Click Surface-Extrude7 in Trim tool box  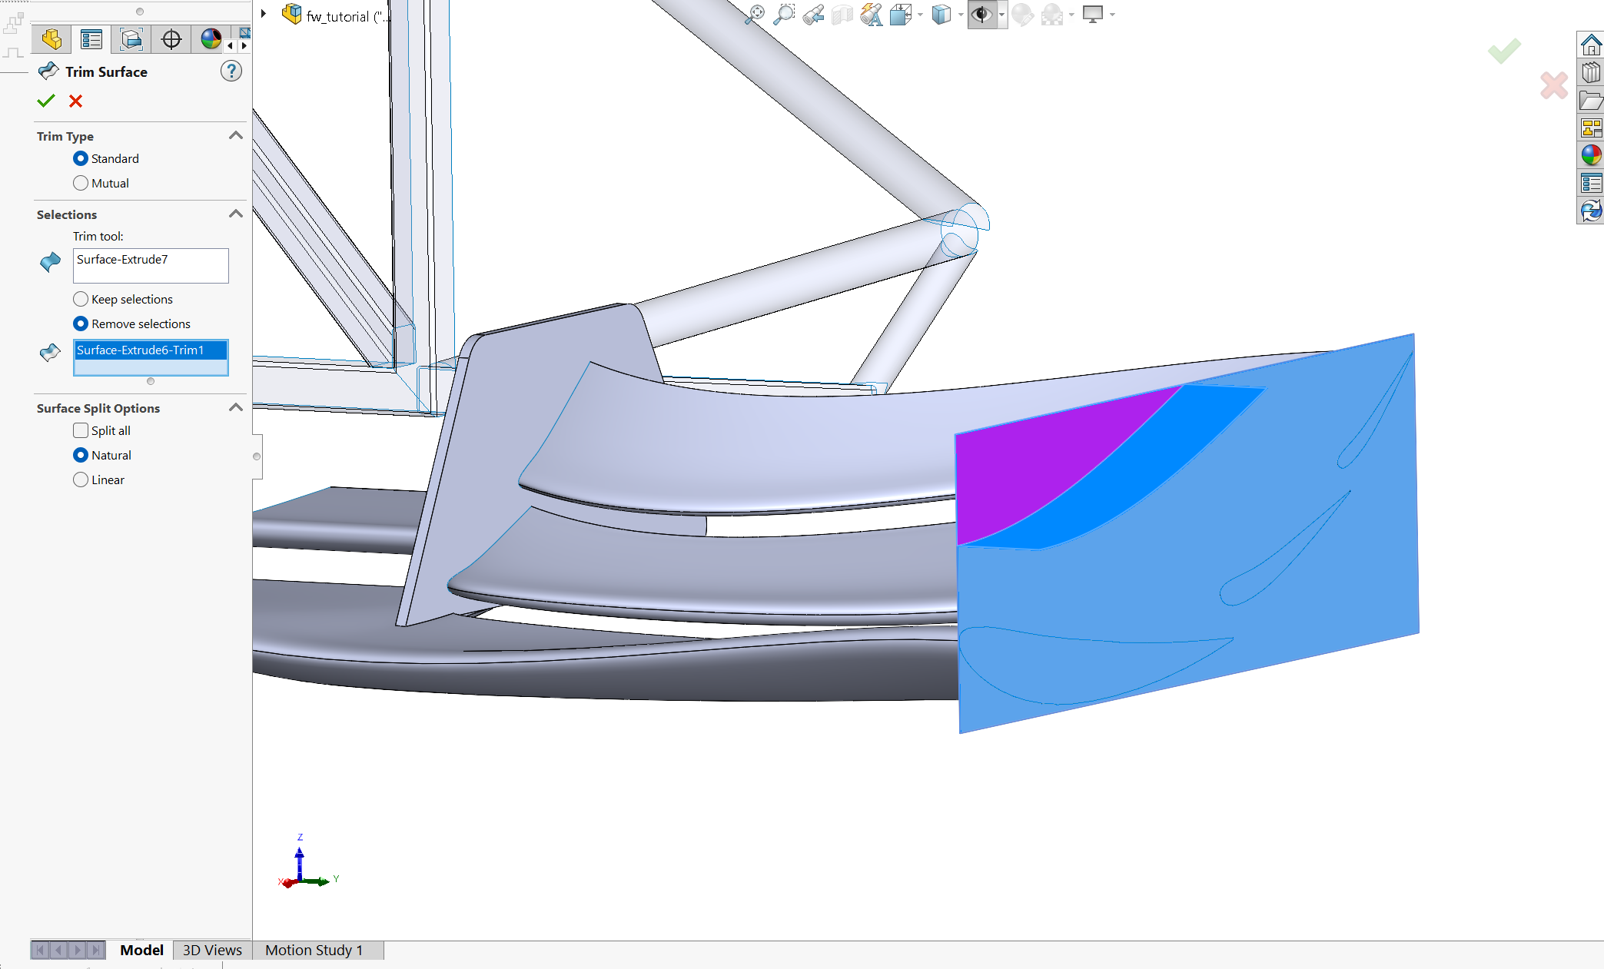[x=122, y=260]
